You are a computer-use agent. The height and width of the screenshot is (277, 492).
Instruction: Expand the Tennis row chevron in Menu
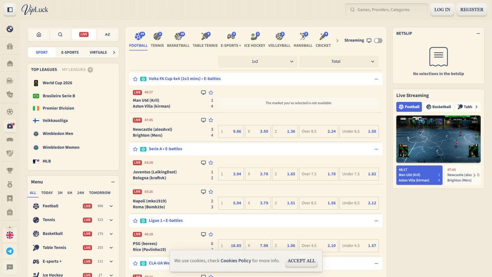(x=111, y=220)
